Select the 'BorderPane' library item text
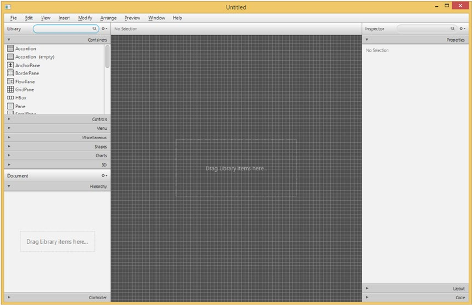472x305 pixels. point(27,73)
